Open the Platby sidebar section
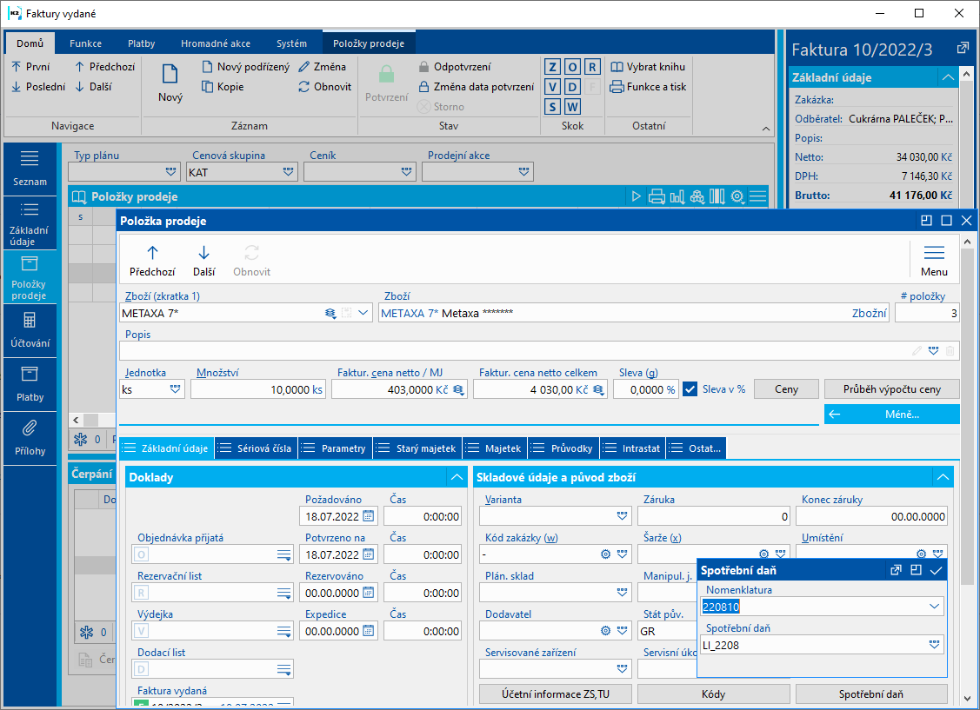Screen dimensions: 980x710 click(30, 384)
